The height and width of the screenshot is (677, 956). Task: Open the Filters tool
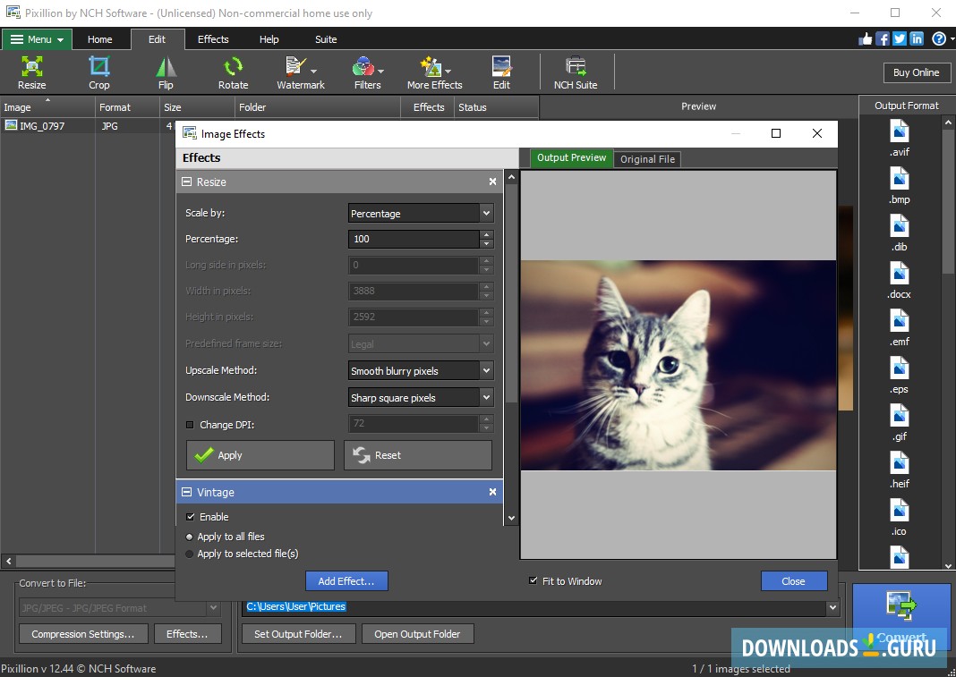point(365,72)
